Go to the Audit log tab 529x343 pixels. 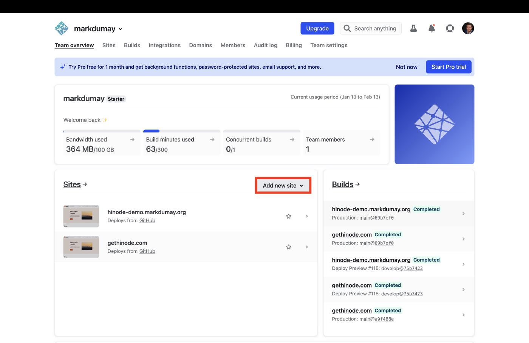coord(265,45)
